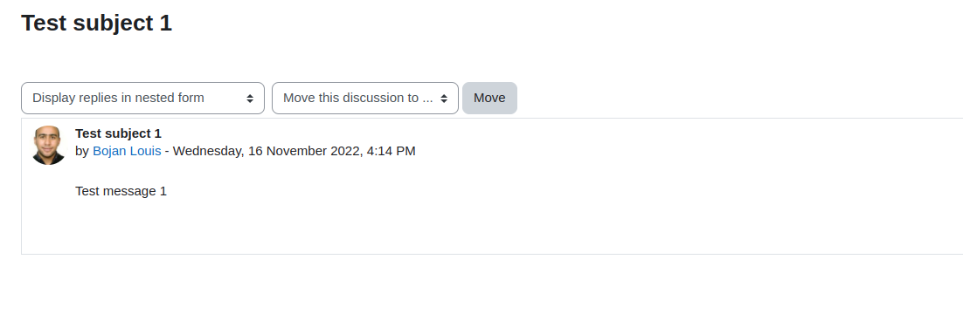This screenshot has width=963, height=314.
Task: Click the up-down arrow on the display replies selector
Action: (250, 99)
